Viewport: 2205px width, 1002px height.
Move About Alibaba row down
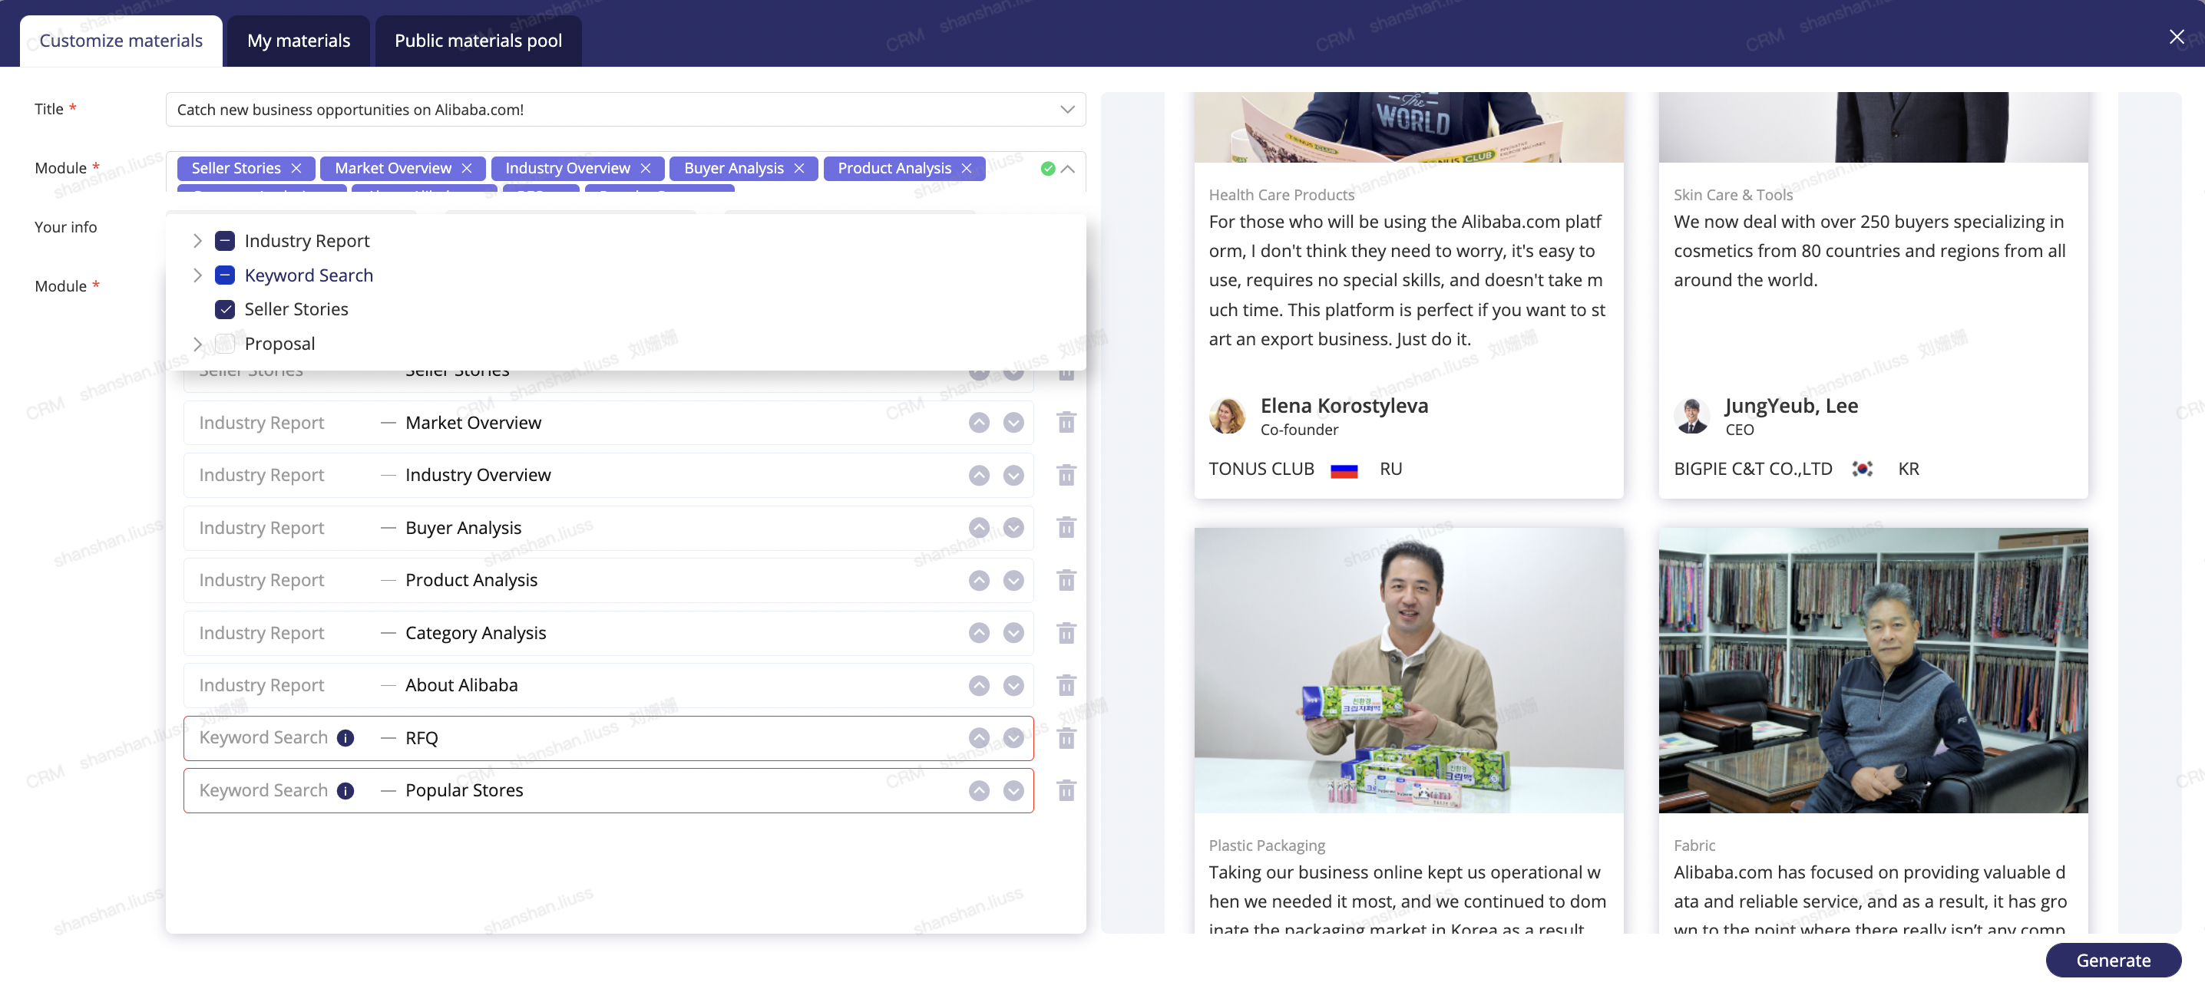(x=1013, y=685)
